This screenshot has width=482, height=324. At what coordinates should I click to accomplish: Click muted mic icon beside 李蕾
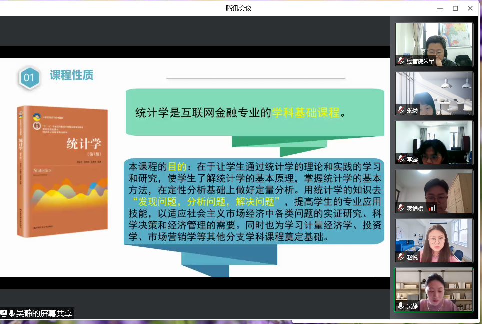pyautogui.click(x=401, y=159)
